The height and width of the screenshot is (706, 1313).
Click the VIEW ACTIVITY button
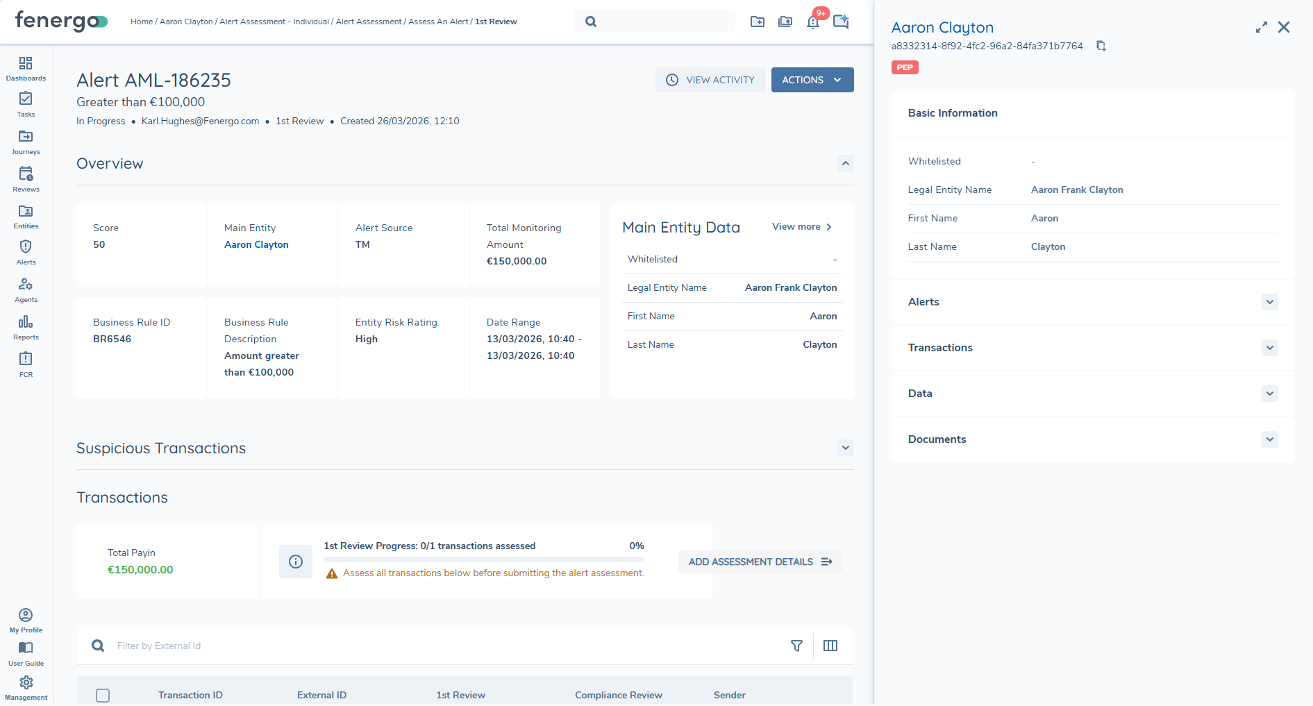coord(710,79)
